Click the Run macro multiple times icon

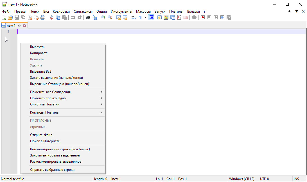click(x=222, y=17)
